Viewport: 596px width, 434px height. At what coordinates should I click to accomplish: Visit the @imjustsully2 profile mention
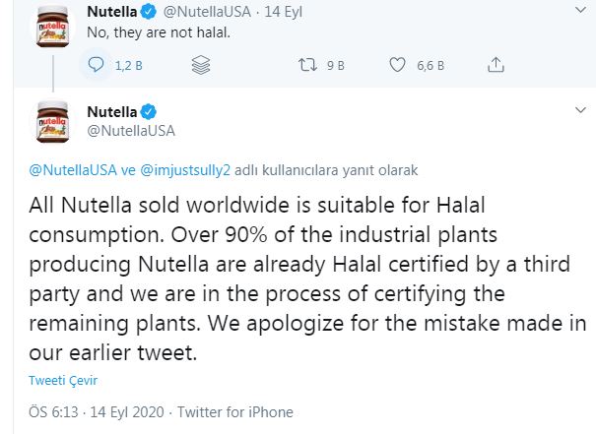coord(186,169)
